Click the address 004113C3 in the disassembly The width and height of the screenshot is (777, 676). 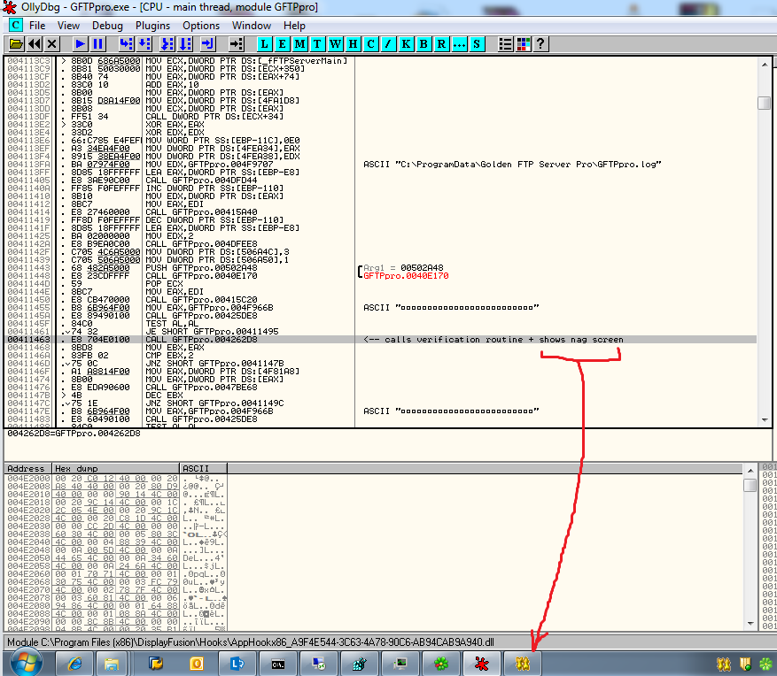tap(28, 61)
